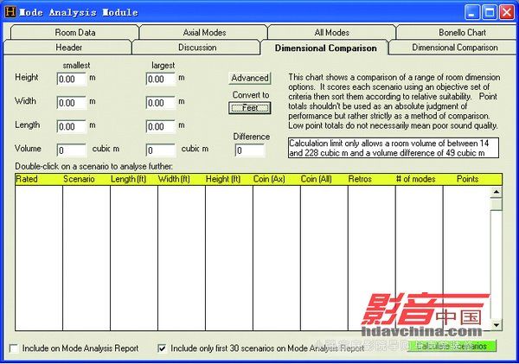Switch to the Discussion tab

point(197,48)
